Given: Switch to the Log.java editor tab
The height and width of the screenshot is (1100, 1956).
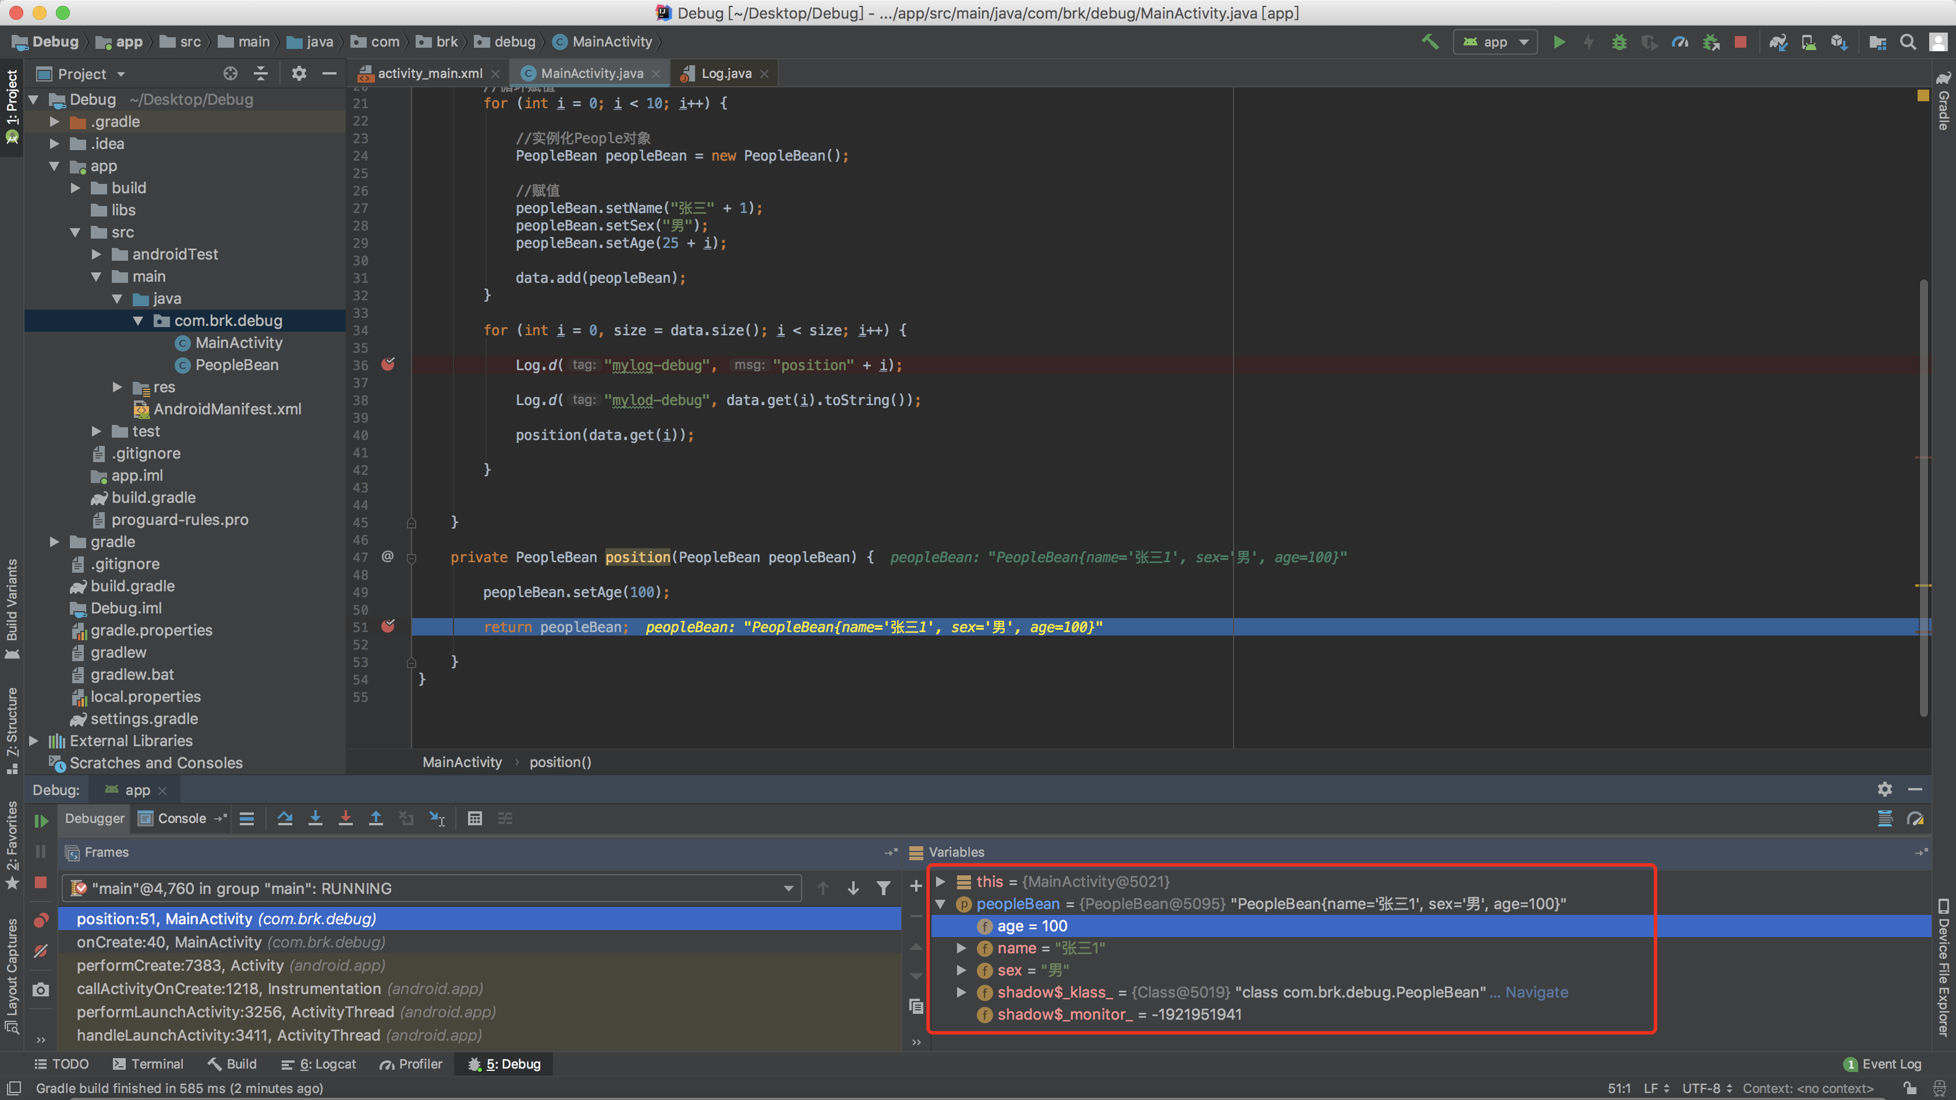Looking at the screenshot, I should pos(725,73).
